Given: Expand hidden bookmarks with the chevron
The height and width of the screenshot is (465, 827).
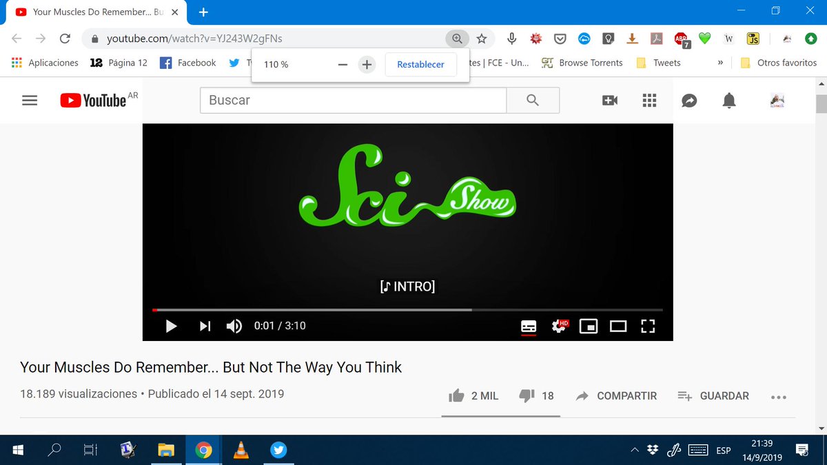Looking at the screenshot, I should click(720, 63).
